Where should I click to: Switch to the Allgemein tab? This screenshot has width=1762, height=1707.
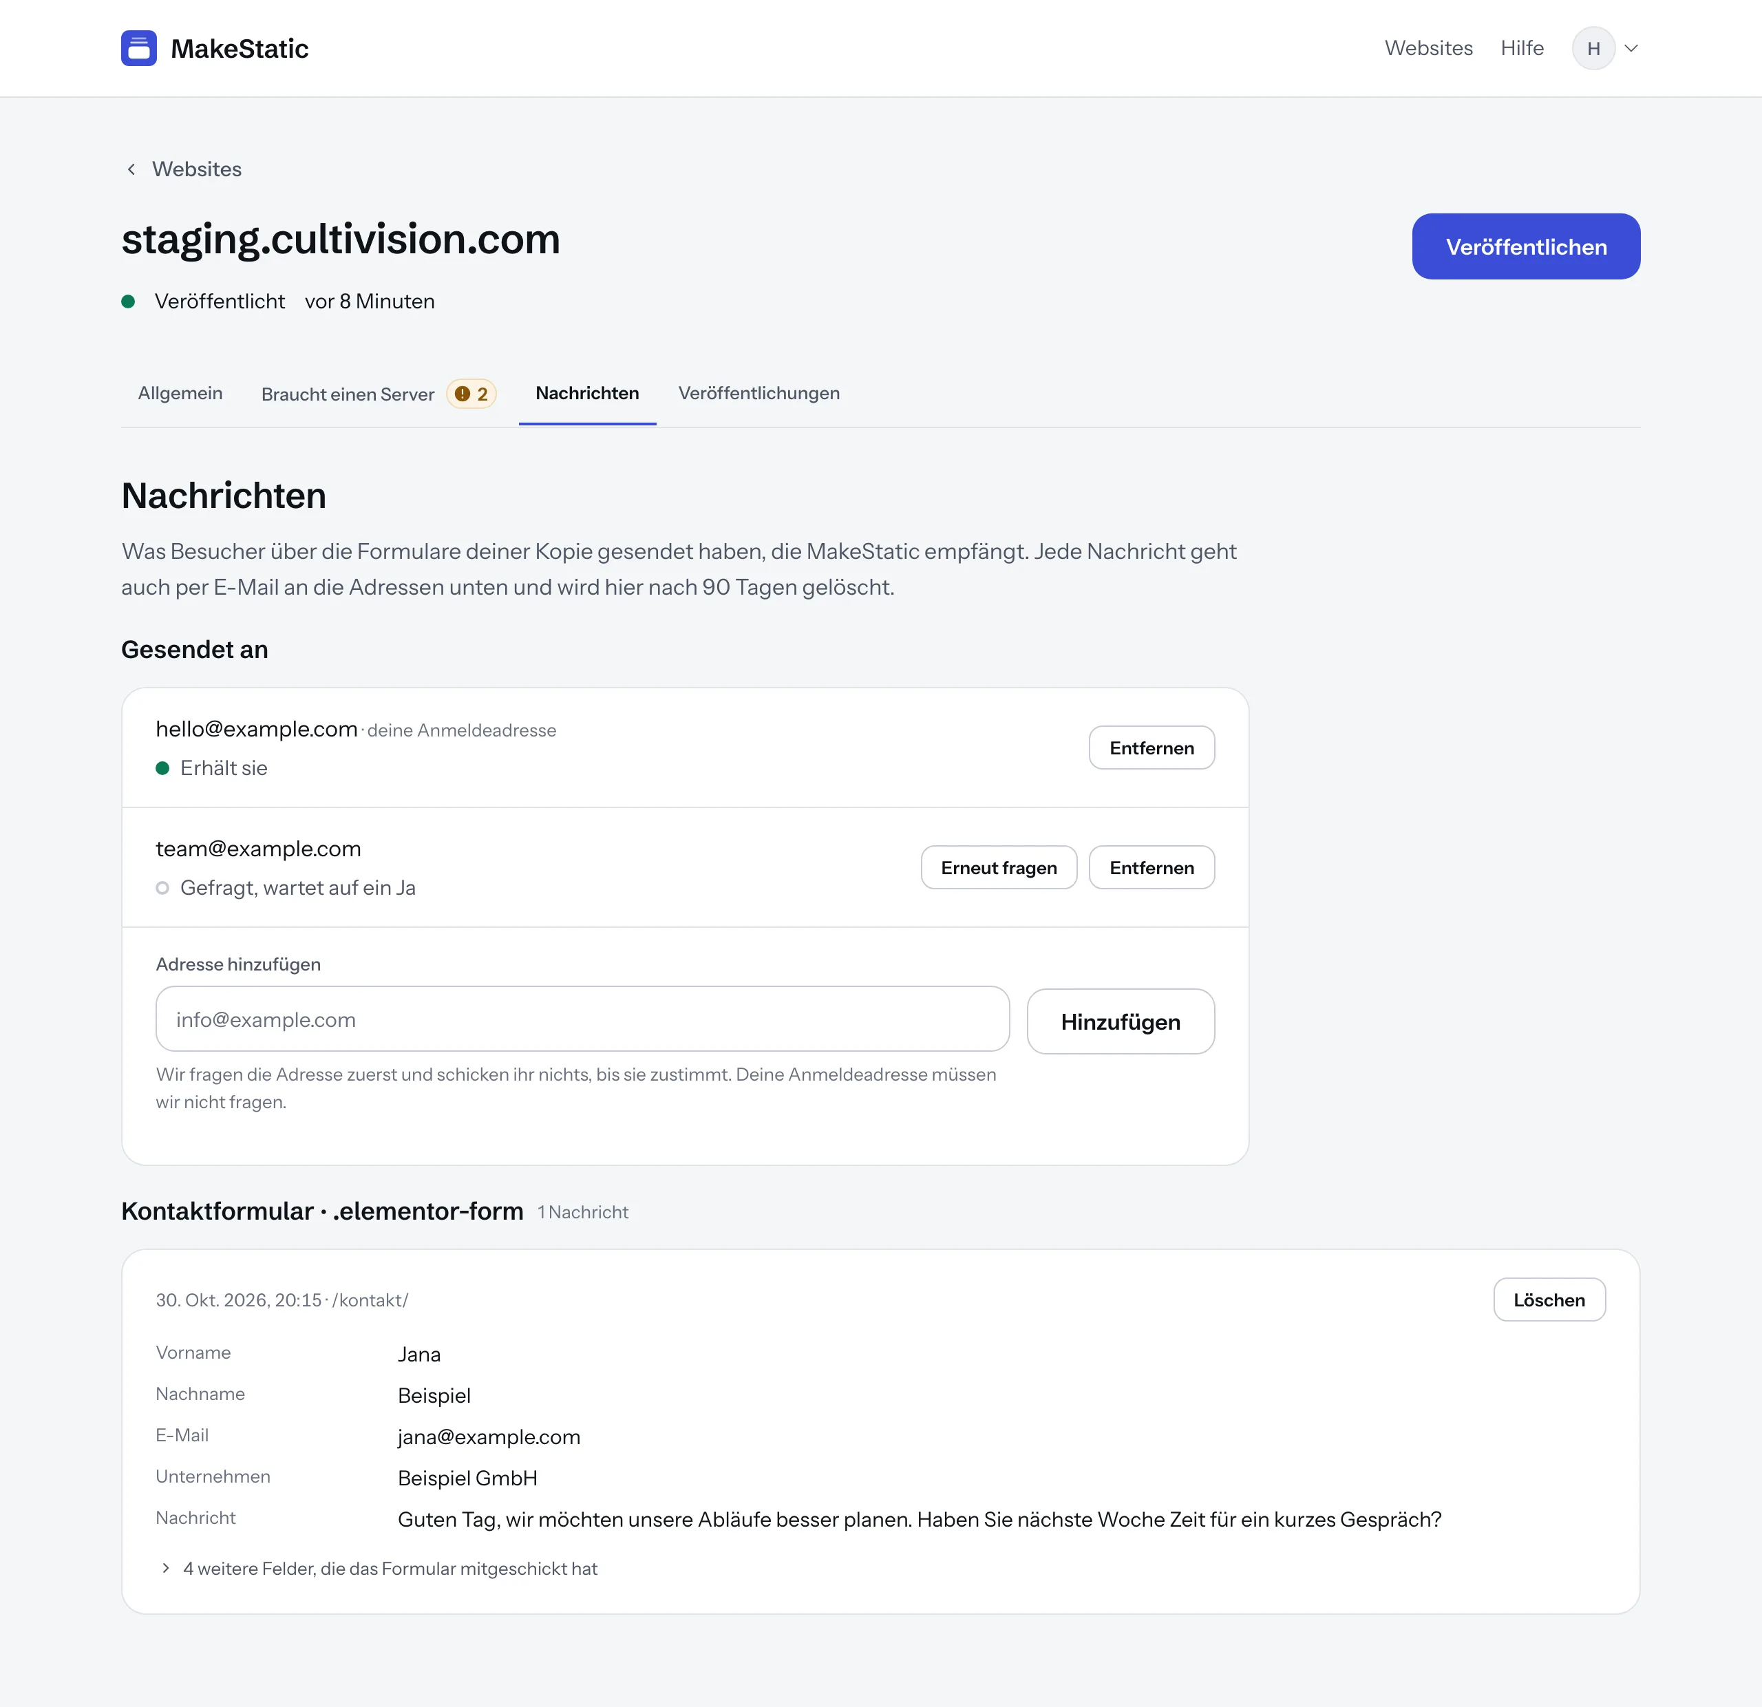(x=180, y=393)
